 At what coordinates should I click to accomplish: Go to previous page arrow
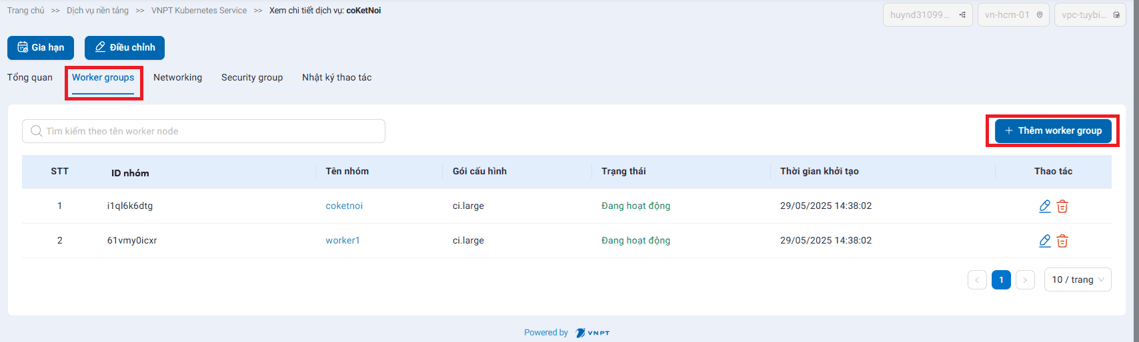coord(977,280)
